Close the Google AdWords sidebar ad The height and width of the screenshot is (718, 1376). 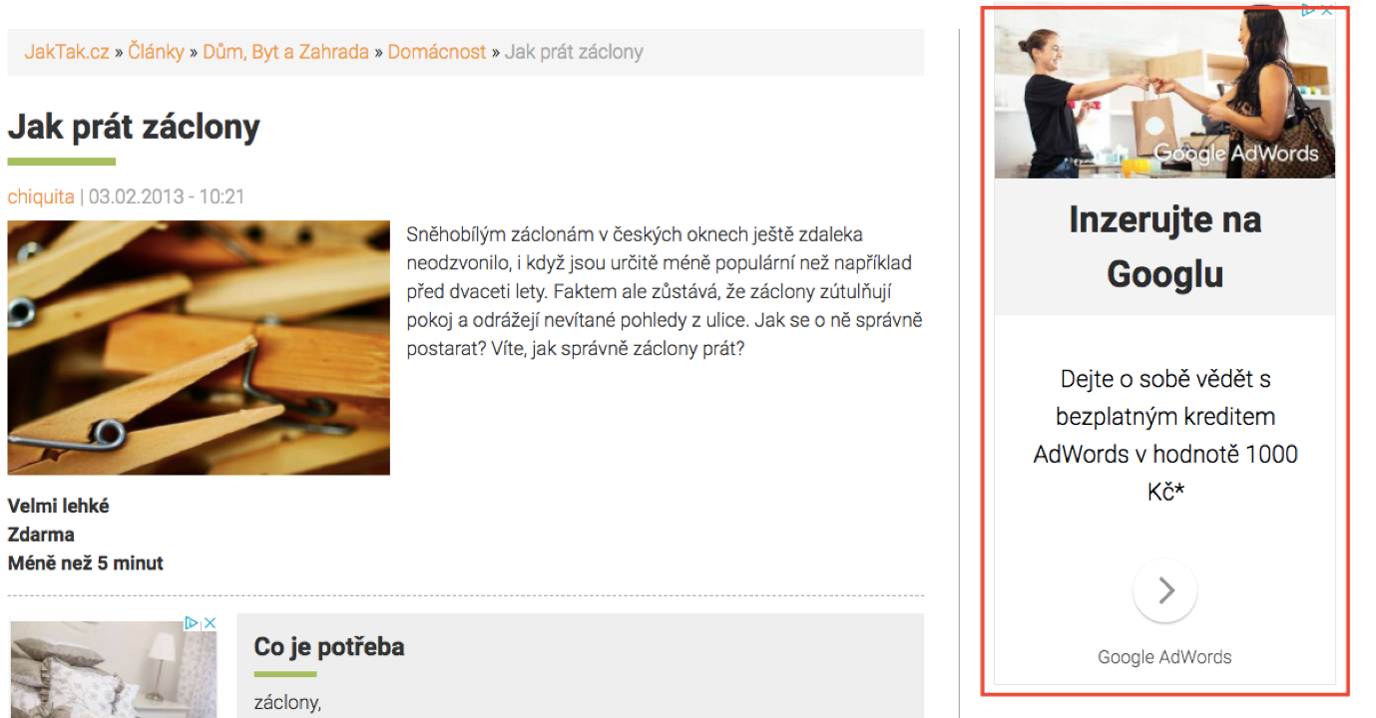pyautogui.click(x=1327, y=11)
